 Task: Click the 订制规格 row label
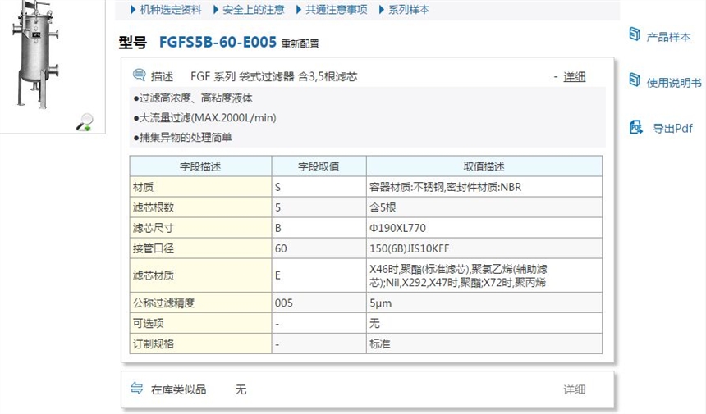pyautogui.click(x=154, y=343)
